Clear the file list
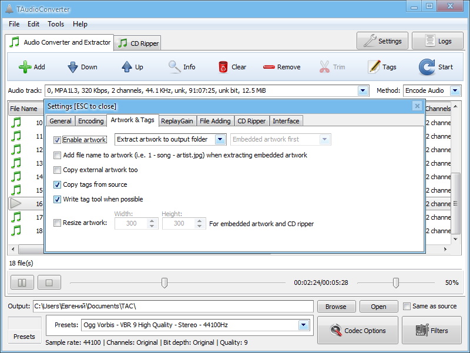This screenshot has width=470, height=353. pos(232,67)
